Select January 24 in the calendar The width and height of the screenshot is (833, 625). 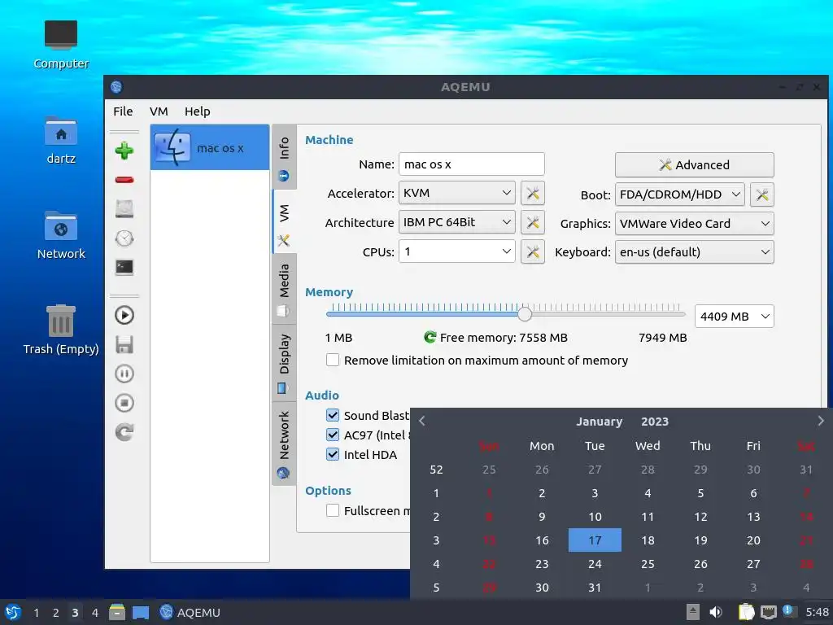595,564
